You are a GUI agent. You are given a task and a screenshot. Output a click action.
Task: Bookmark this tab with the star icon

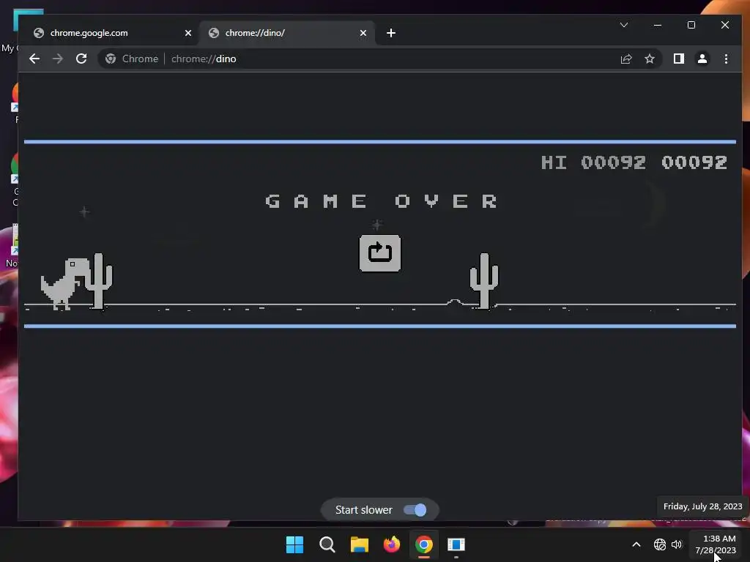[x=650, y=59]
